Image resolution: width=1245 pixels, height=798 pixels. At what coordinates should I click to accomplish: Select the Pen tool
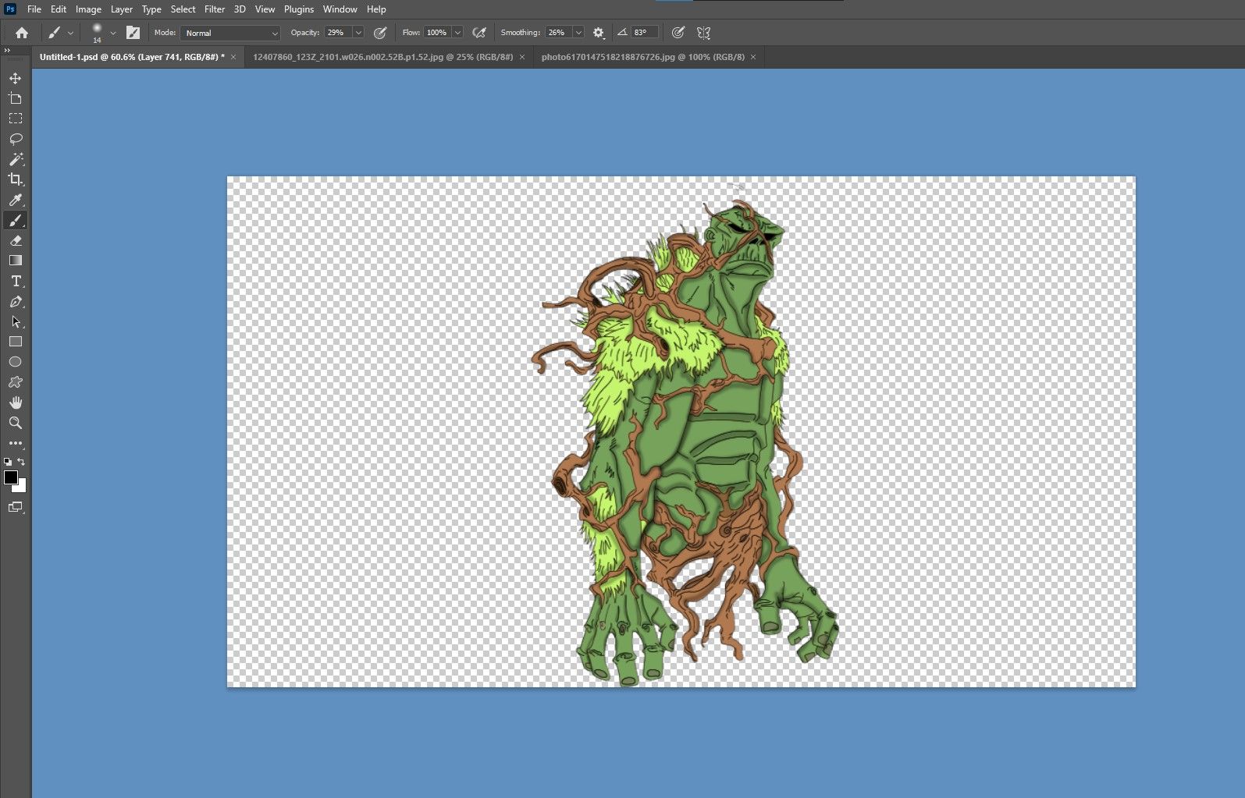pyautogui.click(x=16, y=301)
